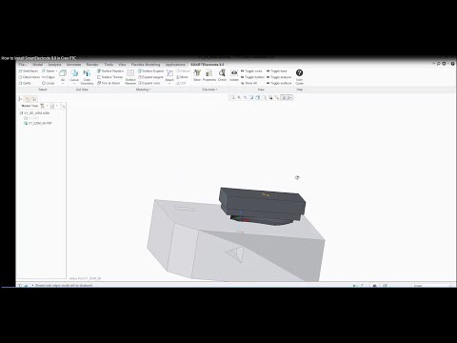
Task: Open the Model Tree show dropdown
Action: pos(53,106)
